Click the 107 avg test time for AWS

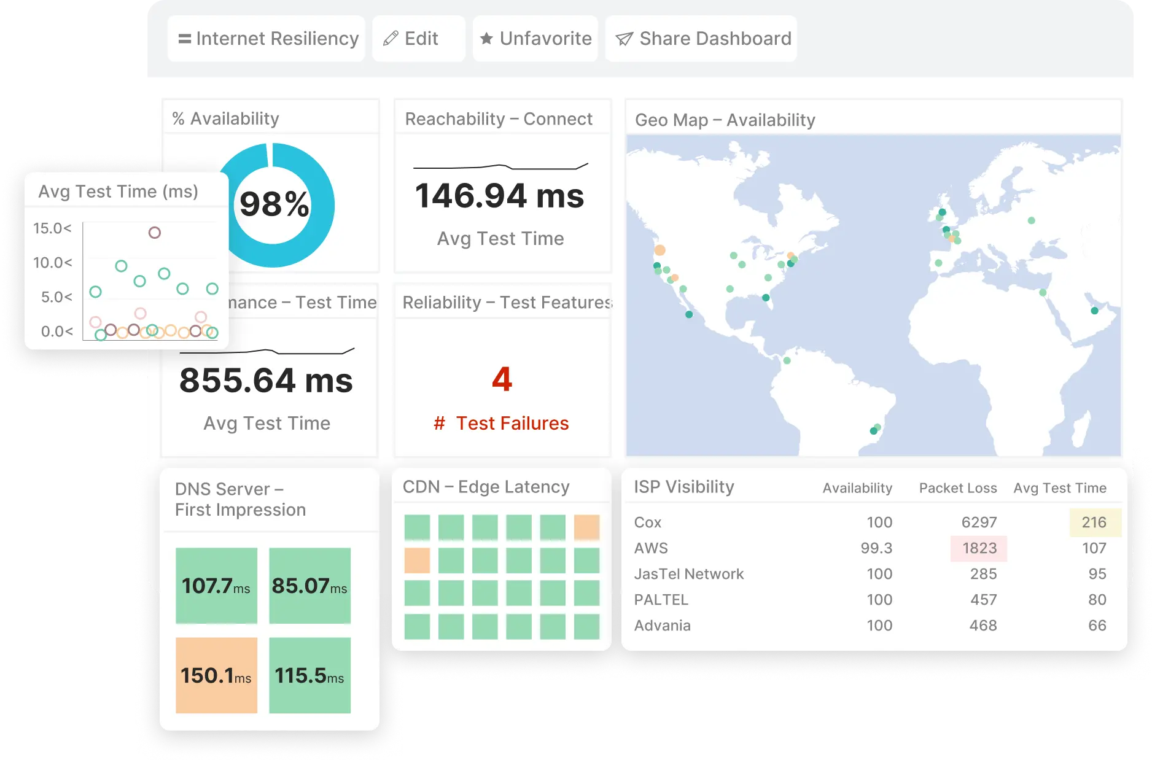pos(1094,548)
